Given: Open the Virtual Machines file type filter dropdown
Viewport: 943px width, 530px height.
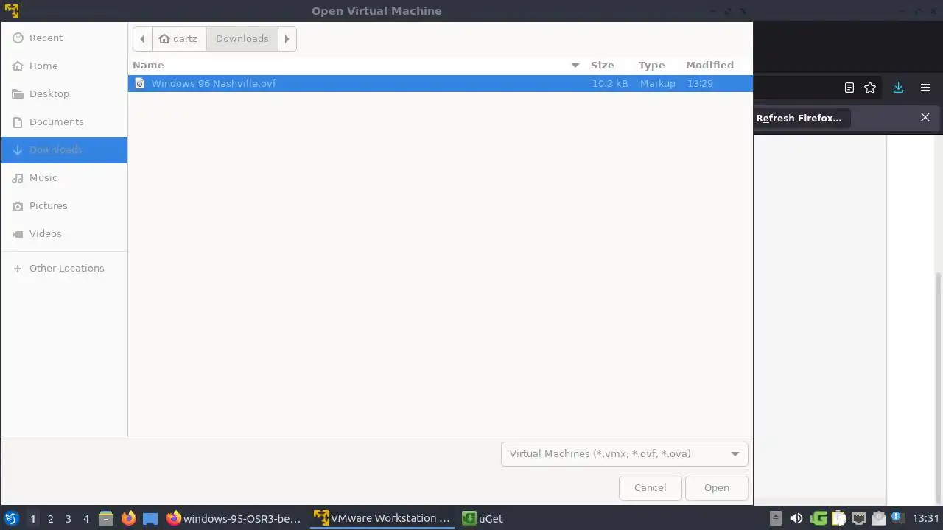Looking at the screenshot, I should 624,453.
